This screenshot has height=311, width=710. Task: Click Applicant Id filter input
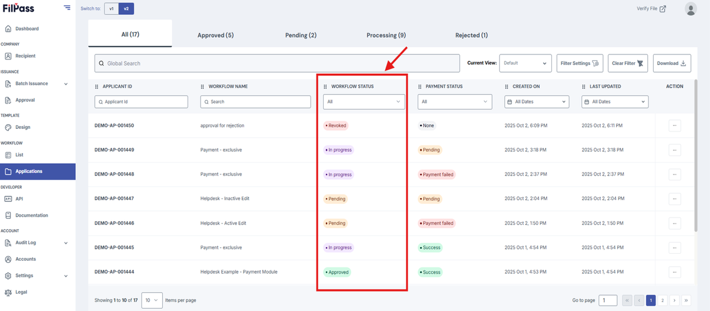tap(141, 102)
